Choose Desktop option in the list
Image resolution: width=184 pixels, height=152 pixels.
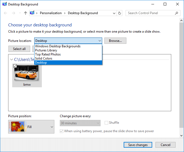[x=68, y=63]
